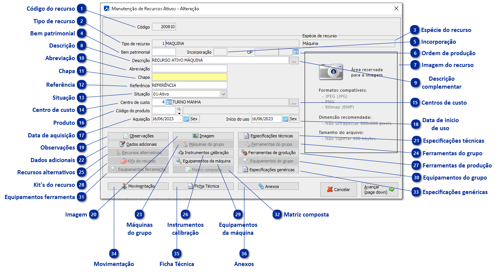Click the Centro de custo code field
Image resolution: width=498 pixels, height=274 pixels.
(159, 102)
